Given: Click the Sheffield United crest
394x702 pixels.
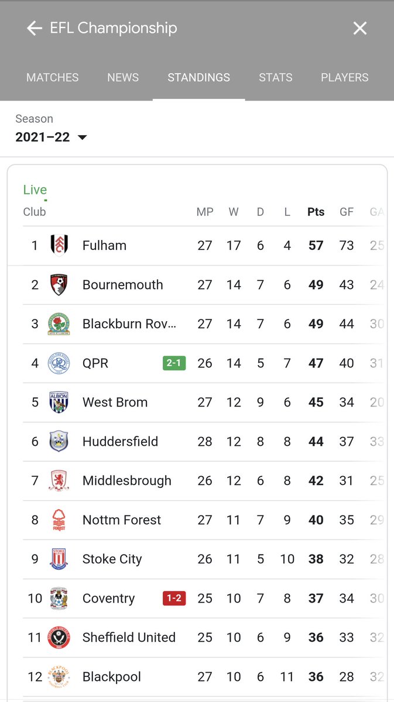Looking at the screenshot, I should [x=59, y=637].
